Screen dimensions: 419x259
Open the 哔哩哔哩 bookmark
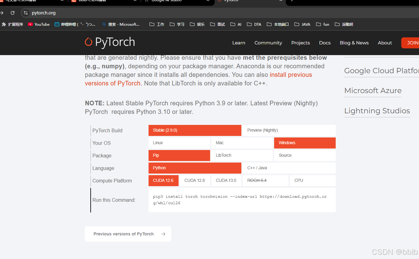pos(75,24)
